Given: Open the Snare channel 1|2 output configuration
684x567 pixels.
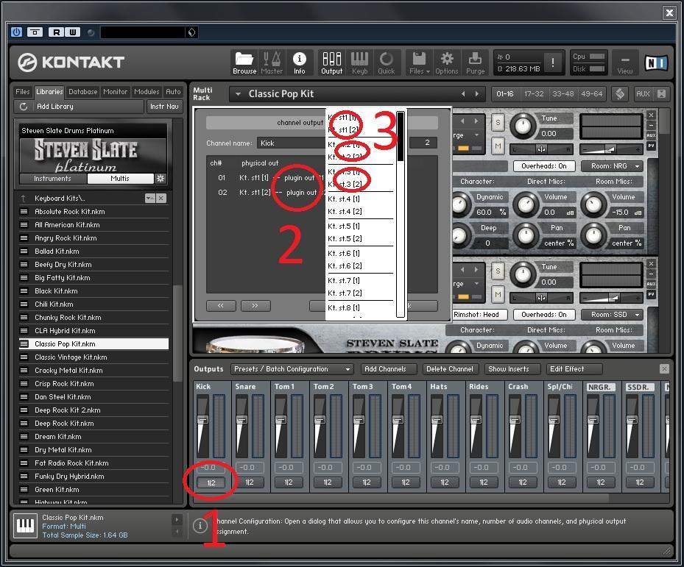Looking at the screenshot, I should (x=250, y=482).
